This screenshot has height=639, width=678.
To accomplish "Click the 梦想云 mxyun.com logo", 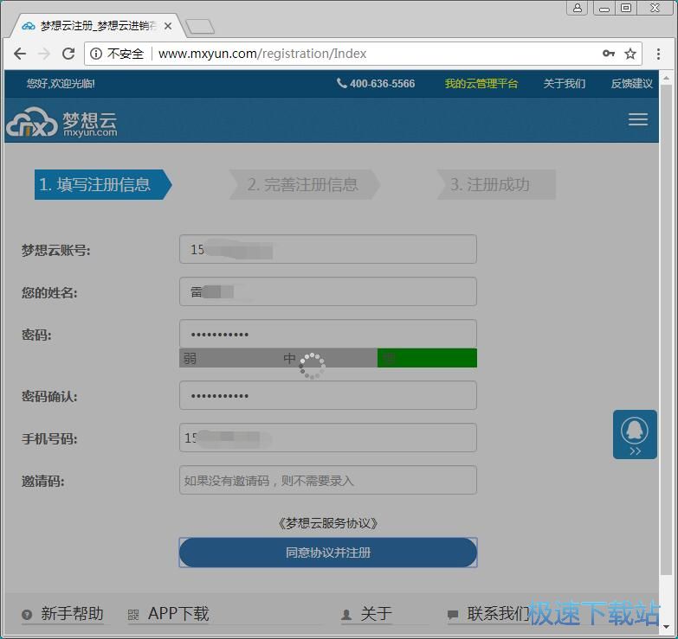I will pyautogui.click(x=61, y=123).
